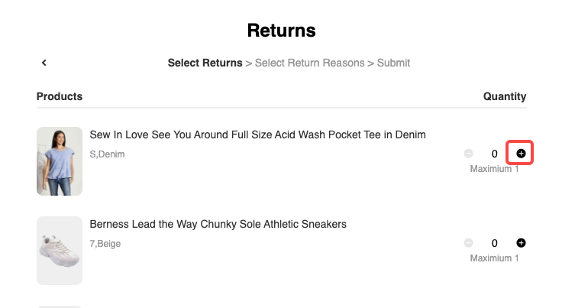The image size is (562, 308).
Task: Open the Denim Pocket Tee product thumbnail
Action: 60,161
